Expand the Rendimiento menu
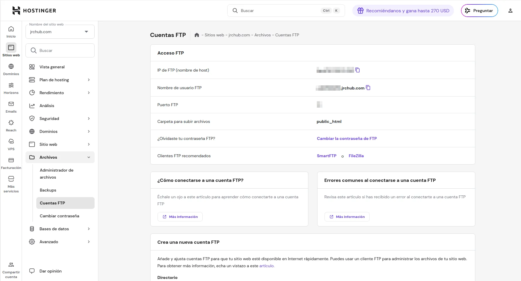This screenshot has height=281, width=521. click(60, 93)
